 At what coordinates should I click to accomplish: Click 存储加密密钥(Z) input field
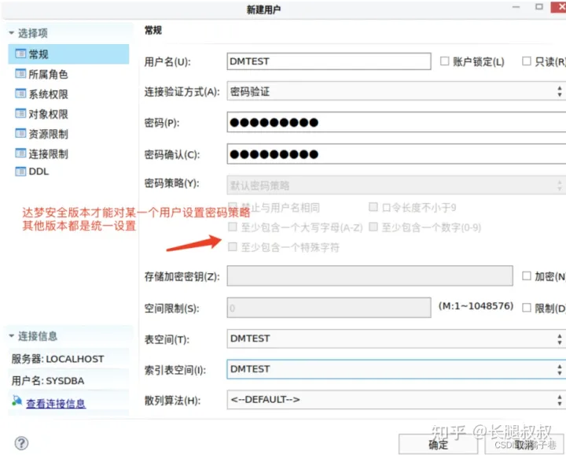click(369, 276)
